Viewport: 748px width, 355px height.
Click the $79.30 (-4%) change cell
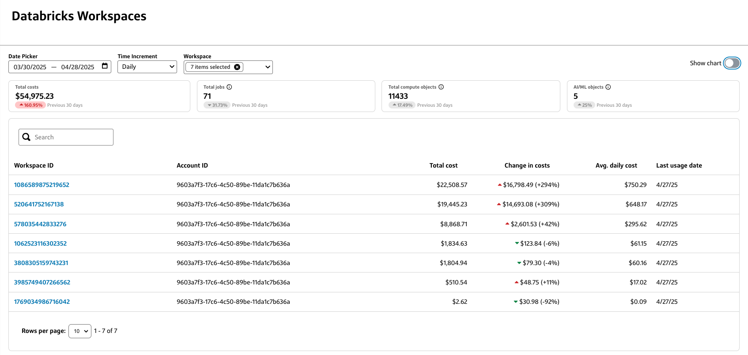click(538, 263)
